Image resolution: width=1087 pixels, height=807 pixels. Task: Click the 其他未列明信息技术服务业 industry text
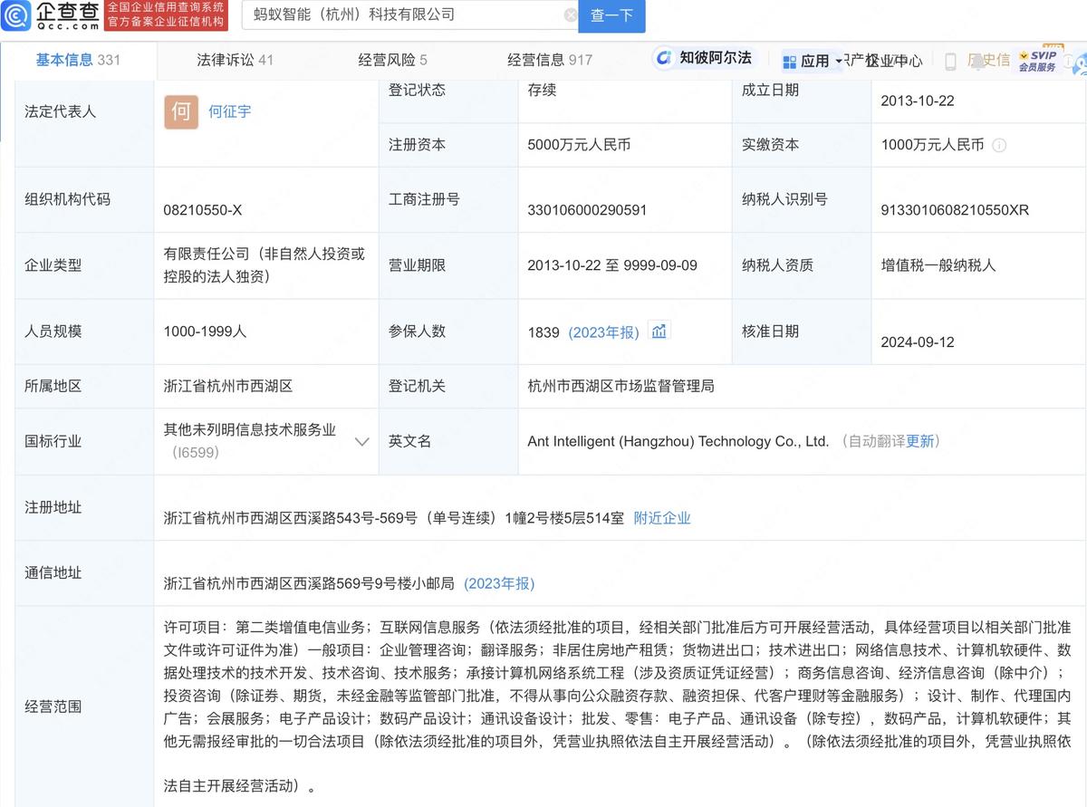[250, 430]
